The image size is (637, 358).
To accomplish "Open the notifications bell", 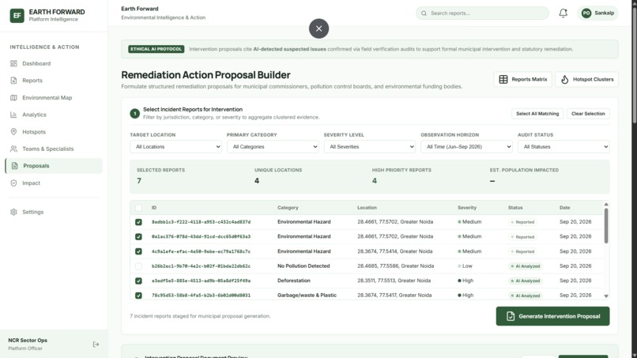I will 563,13.
